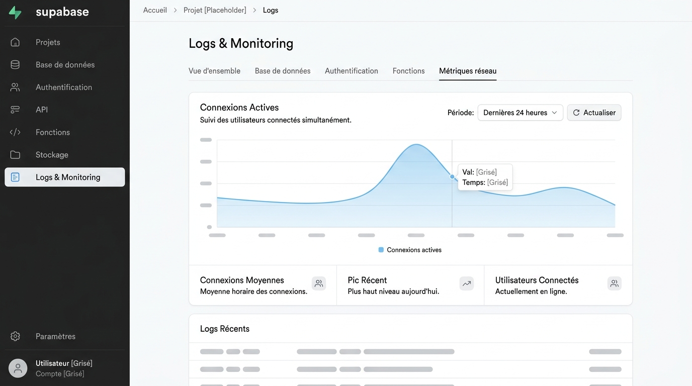The image size is (692, 386).
Task: Click the Supabase lightning bolt logo
Action: pyautogui.click(x=15, y=13)
